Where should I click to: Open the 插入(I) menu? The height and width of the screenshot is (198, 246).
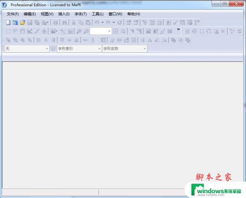pos(64,14)
